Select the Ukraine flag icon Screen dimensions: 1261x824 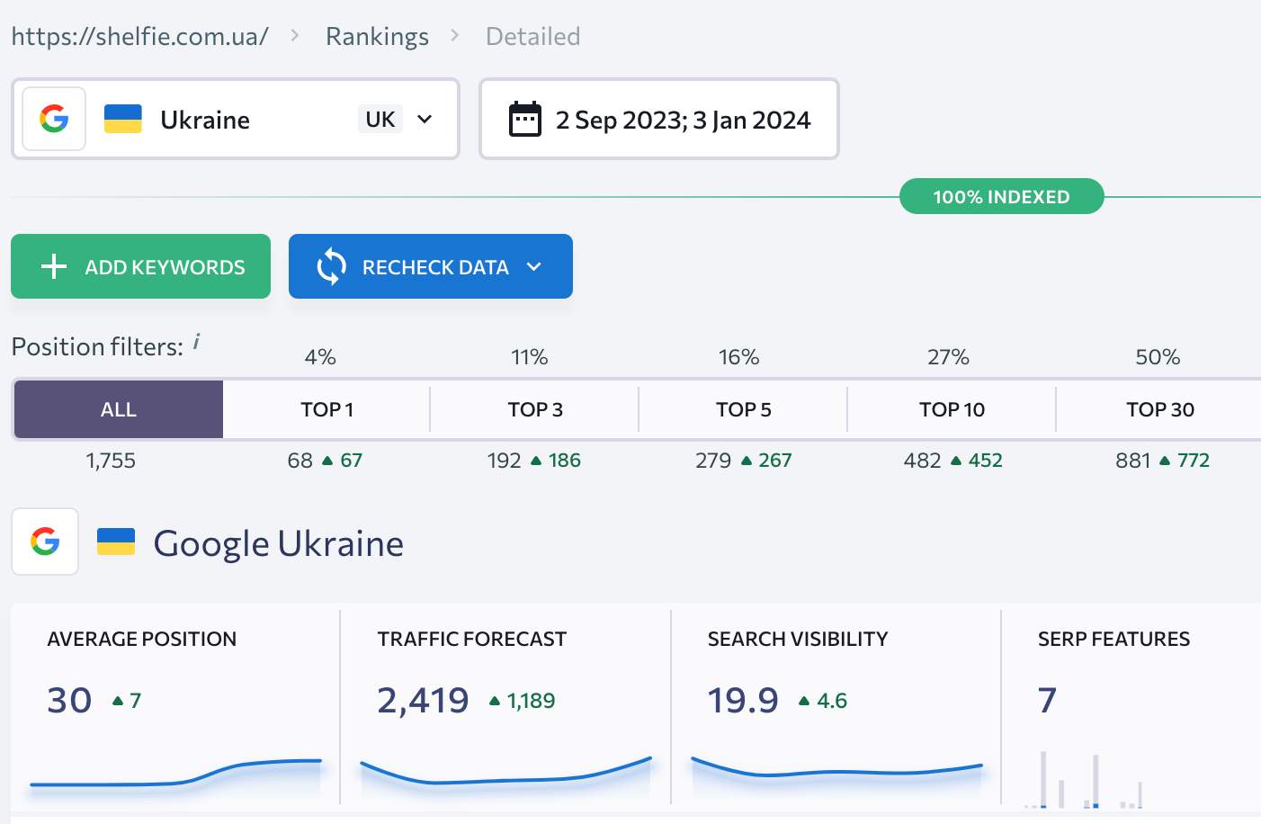123,118
